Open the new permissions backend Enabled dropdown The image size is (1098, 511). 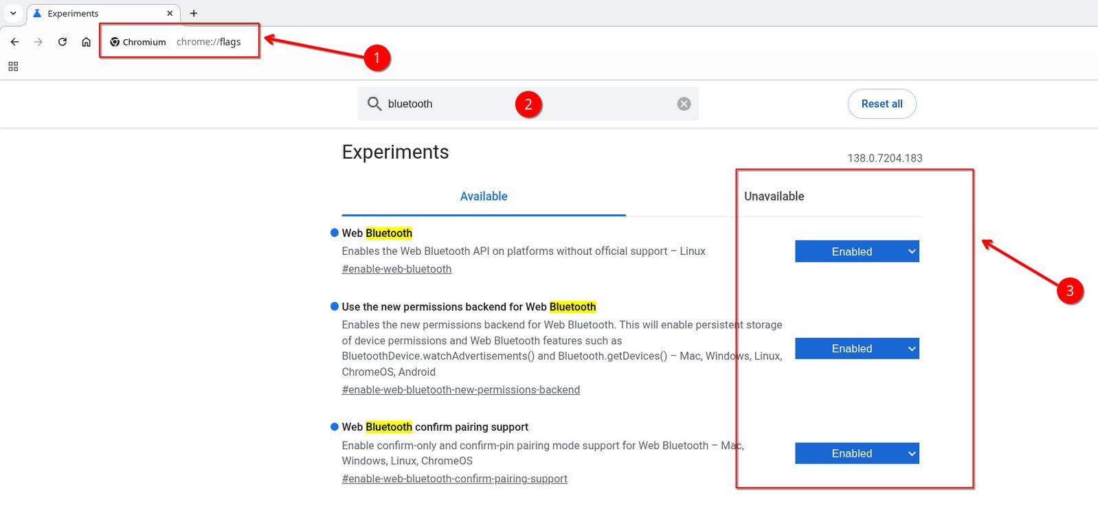pos(856,349)
